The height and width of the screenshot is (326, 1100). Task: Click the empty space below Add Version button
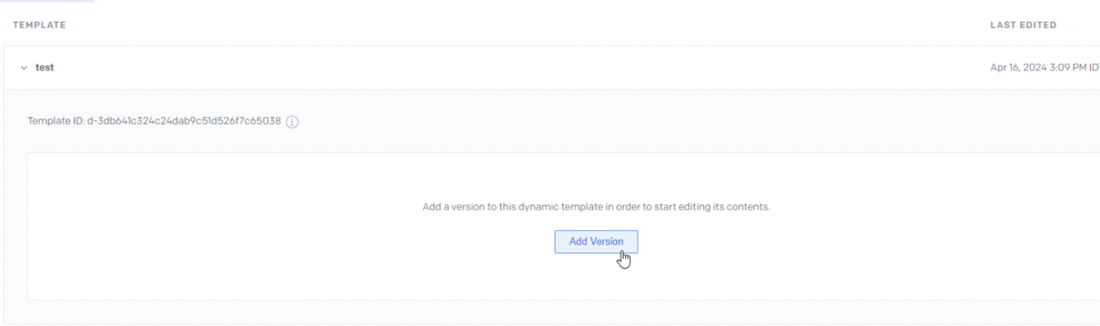tap(596, 278)
